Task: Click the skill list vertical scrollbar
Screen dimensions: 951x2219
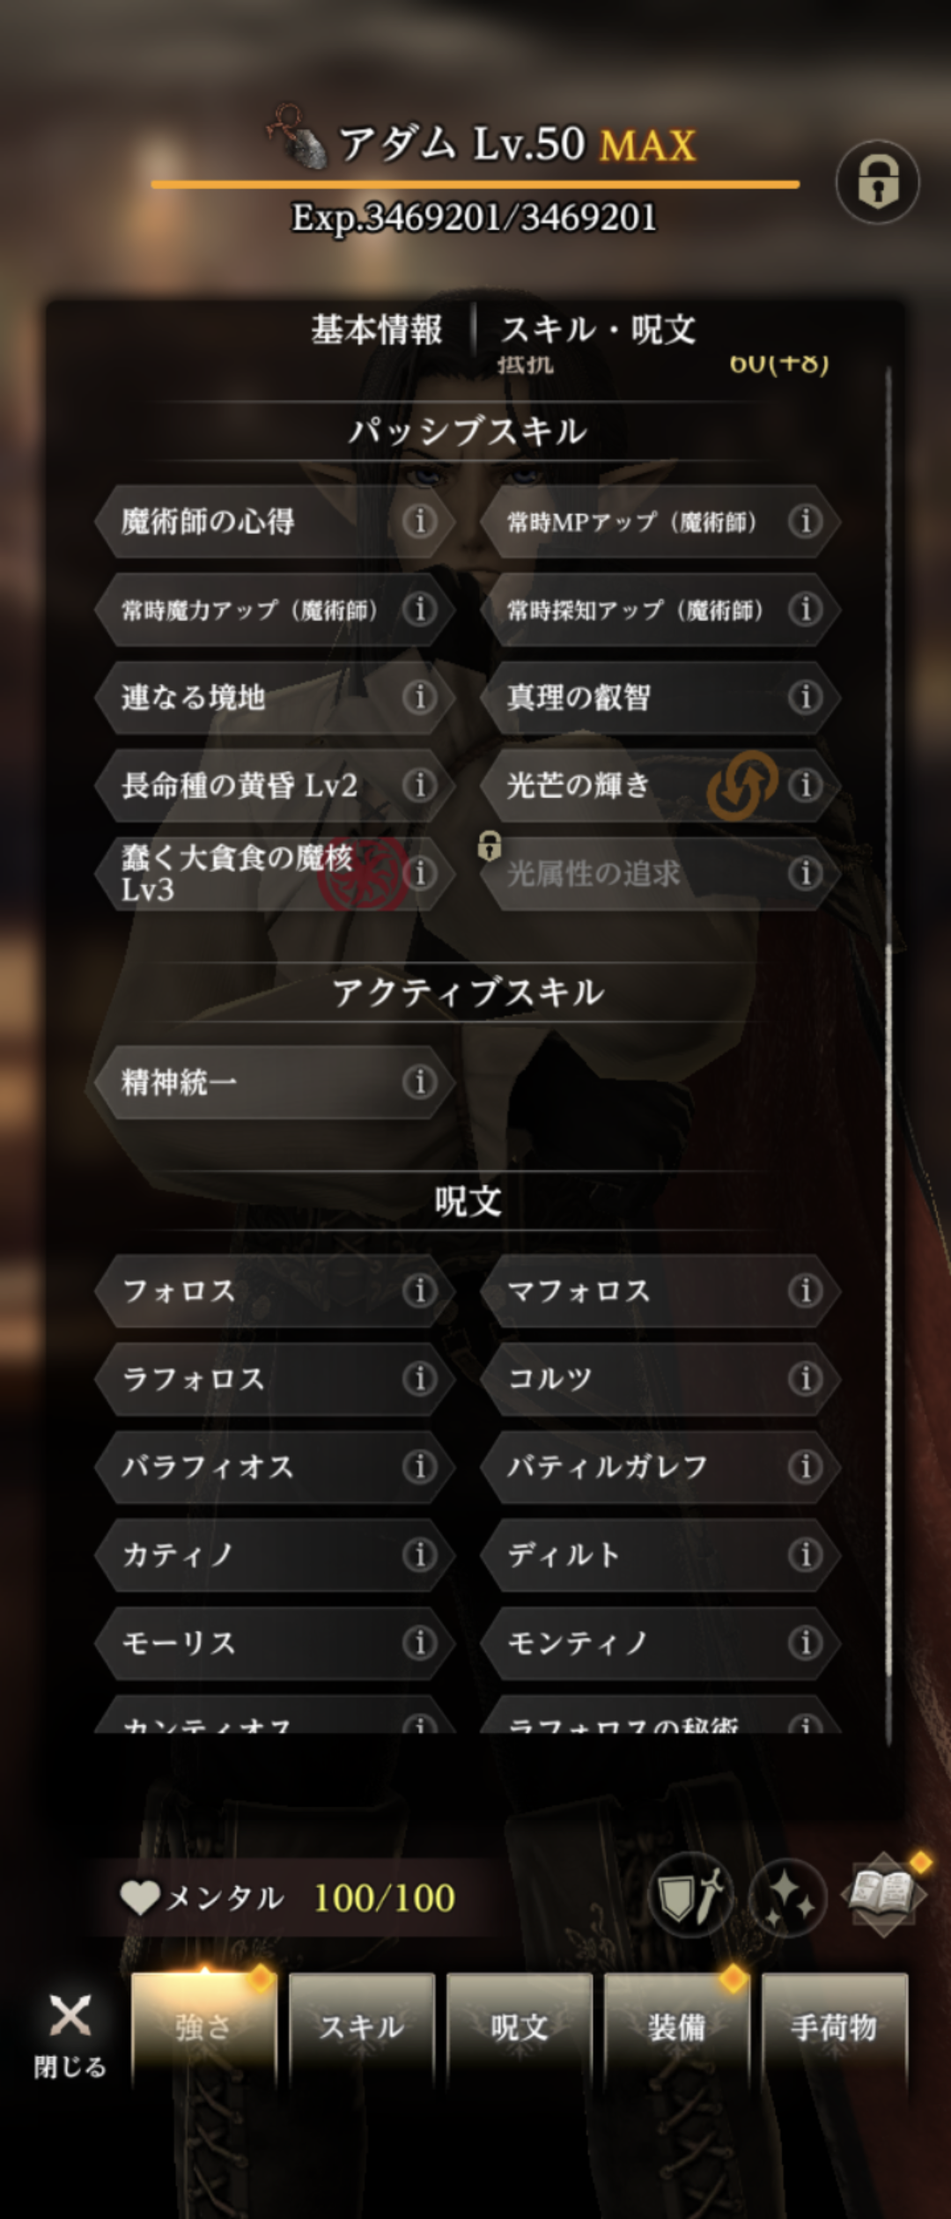Action: [888, 1056]
